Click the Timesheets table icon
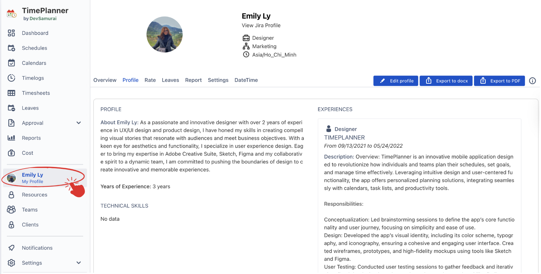The height and width of the screenshot is (274, 541). [11, 93]
